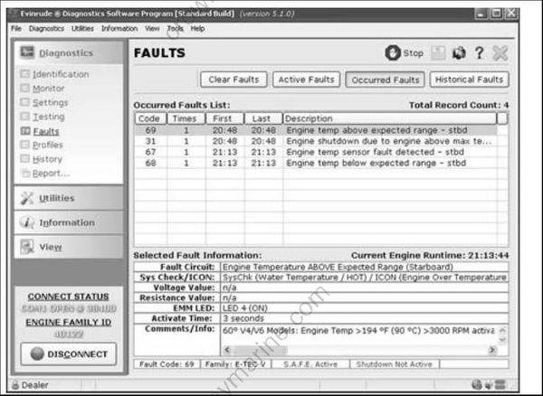
Task: Show Occurred Faults
Action: point(386,80)
